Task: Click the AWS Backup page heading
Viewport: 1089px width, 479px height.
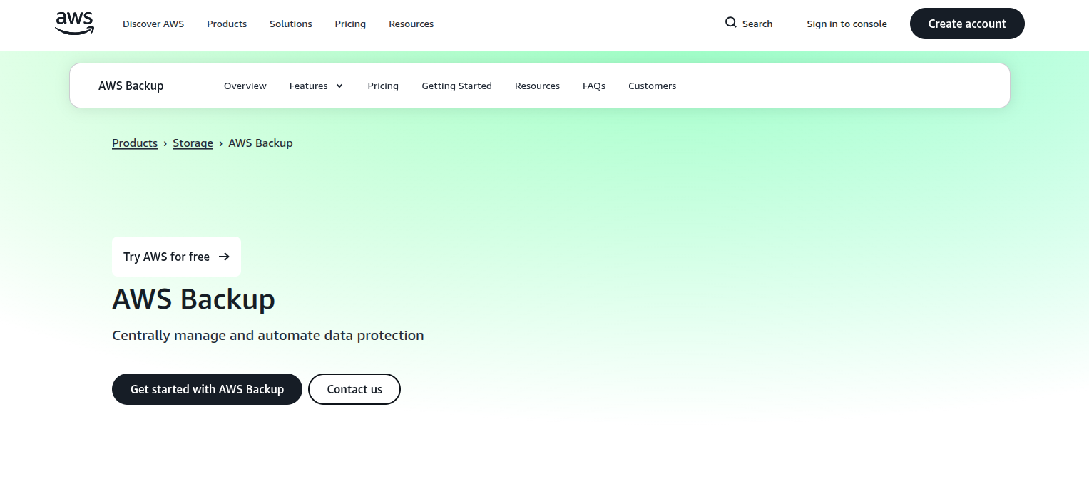Action: click(x=193, y=299)
